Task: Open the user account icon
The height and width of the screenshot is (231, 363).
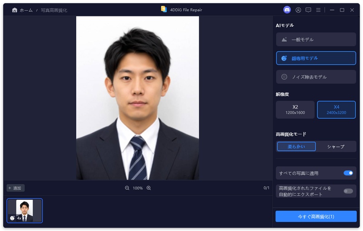Action: pyautogui.click(x=298, y=10)
